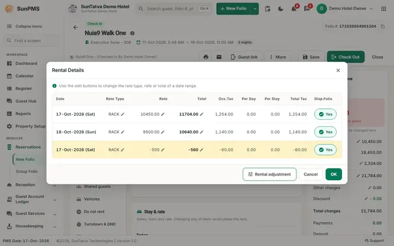Click the SunTatva Demo Hotel logo

click(x=73, y=9)
